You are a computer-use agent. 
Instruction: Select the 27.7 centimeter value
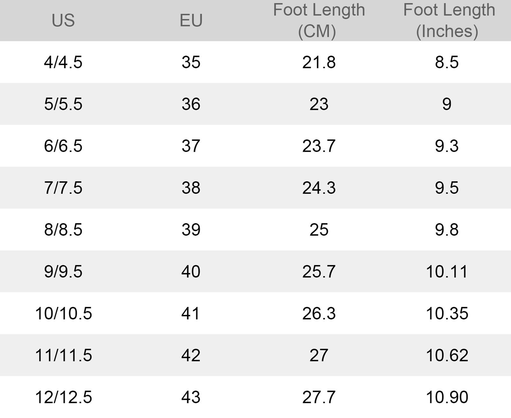pyautogui.click(x=319, y=397)
